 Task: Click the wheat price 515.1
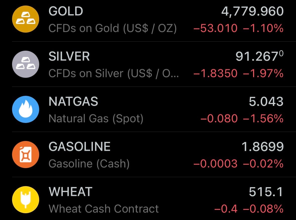[266, 192]
